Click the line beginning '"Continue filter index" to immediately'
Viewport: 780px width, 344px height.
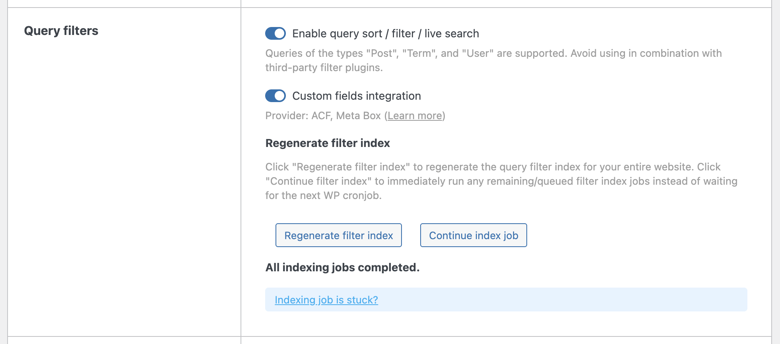501,181
